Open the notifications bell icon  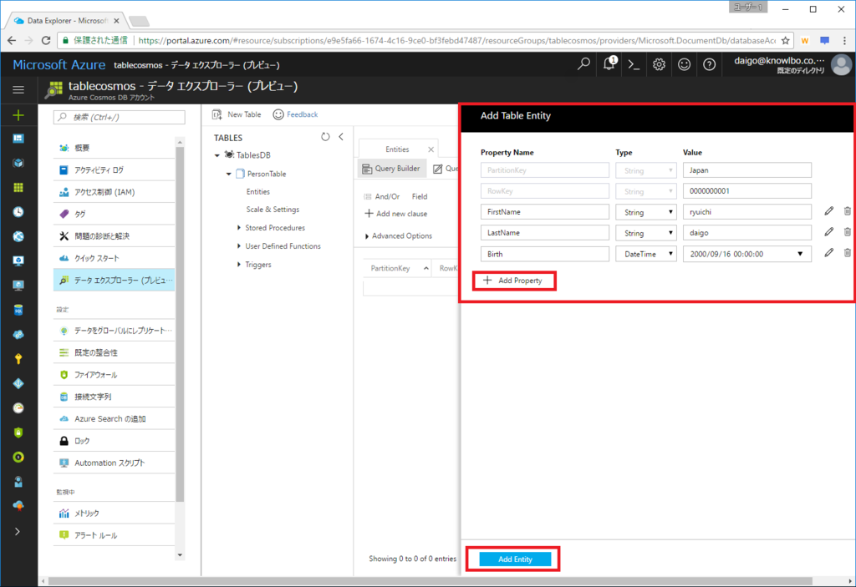coord(609,63)
